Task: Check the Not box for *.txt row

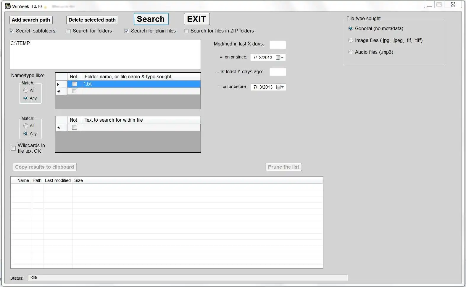Action: [x=75, y=84]
